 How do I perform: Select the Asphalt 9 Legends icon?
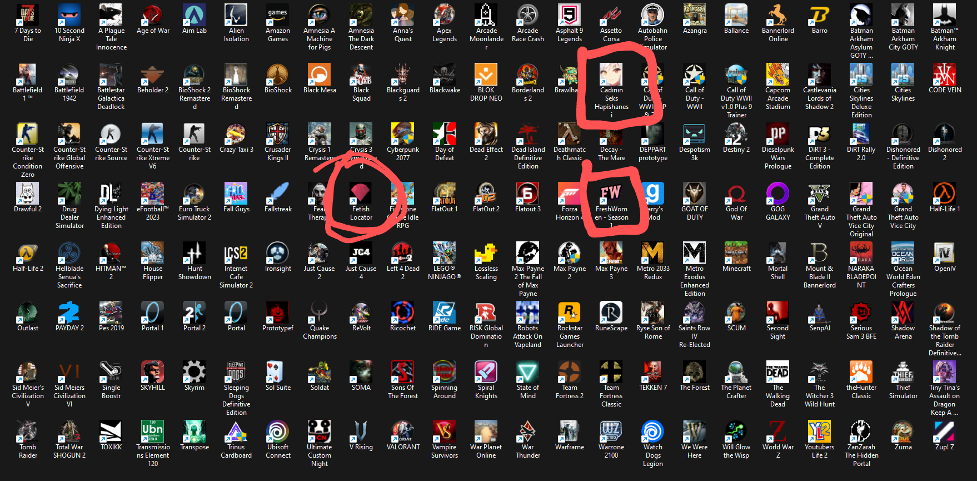point(570,14)
